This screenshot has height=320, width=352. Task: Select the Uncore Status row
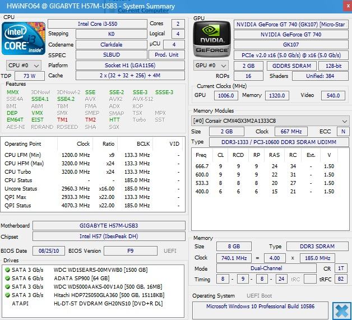(x=92, y=189)
